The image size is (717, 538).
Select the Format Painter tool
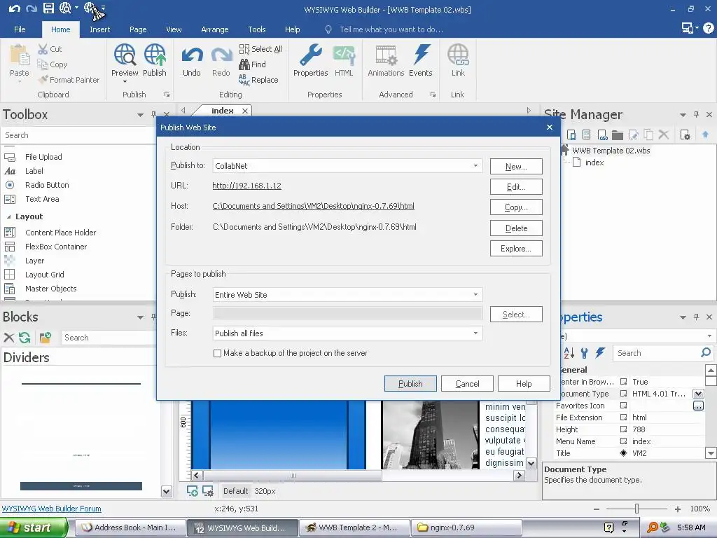click(69, 80)
